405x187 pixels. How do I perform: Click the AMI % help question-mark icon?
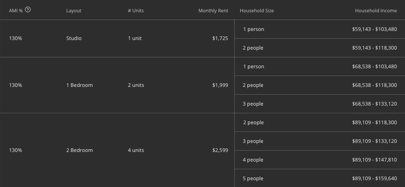click(28, 10)
